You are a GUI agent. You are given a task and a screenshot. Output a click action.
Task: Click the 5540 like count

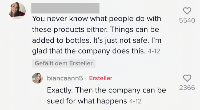tap(187, 20)
